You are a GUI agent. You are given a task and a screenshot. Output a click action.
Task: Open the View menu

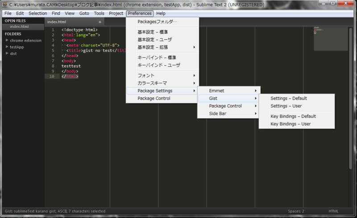(x=70, y=13)
